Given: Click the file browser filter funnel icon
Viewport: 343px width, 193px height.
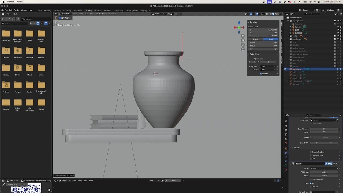Looking at the screenshot, I should [x=46, y=23].
